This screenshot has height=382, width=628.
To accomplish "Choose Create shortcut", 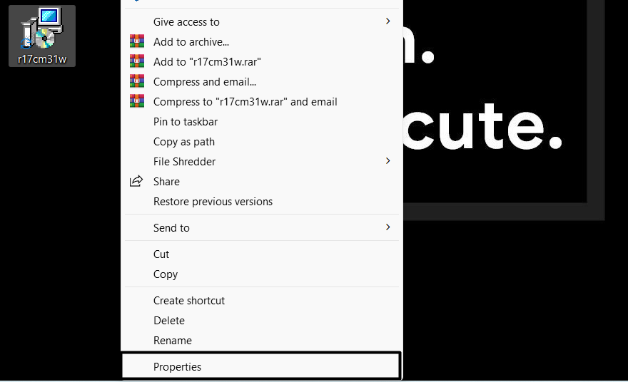I will tap(189, 301).
